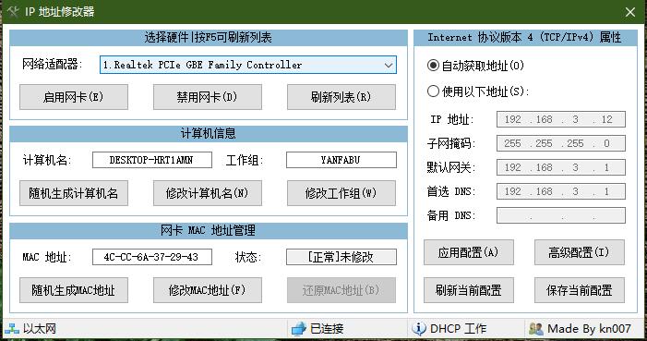The height and width of the screenshot is (341, 647).
Task: Click the Internet 协议版本 4 属性 header
Action: tap(525, 38)
